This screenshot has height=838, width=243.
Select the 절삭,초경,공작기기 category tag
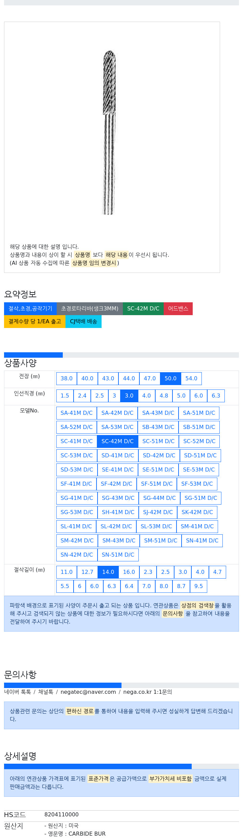coord(30,309)
